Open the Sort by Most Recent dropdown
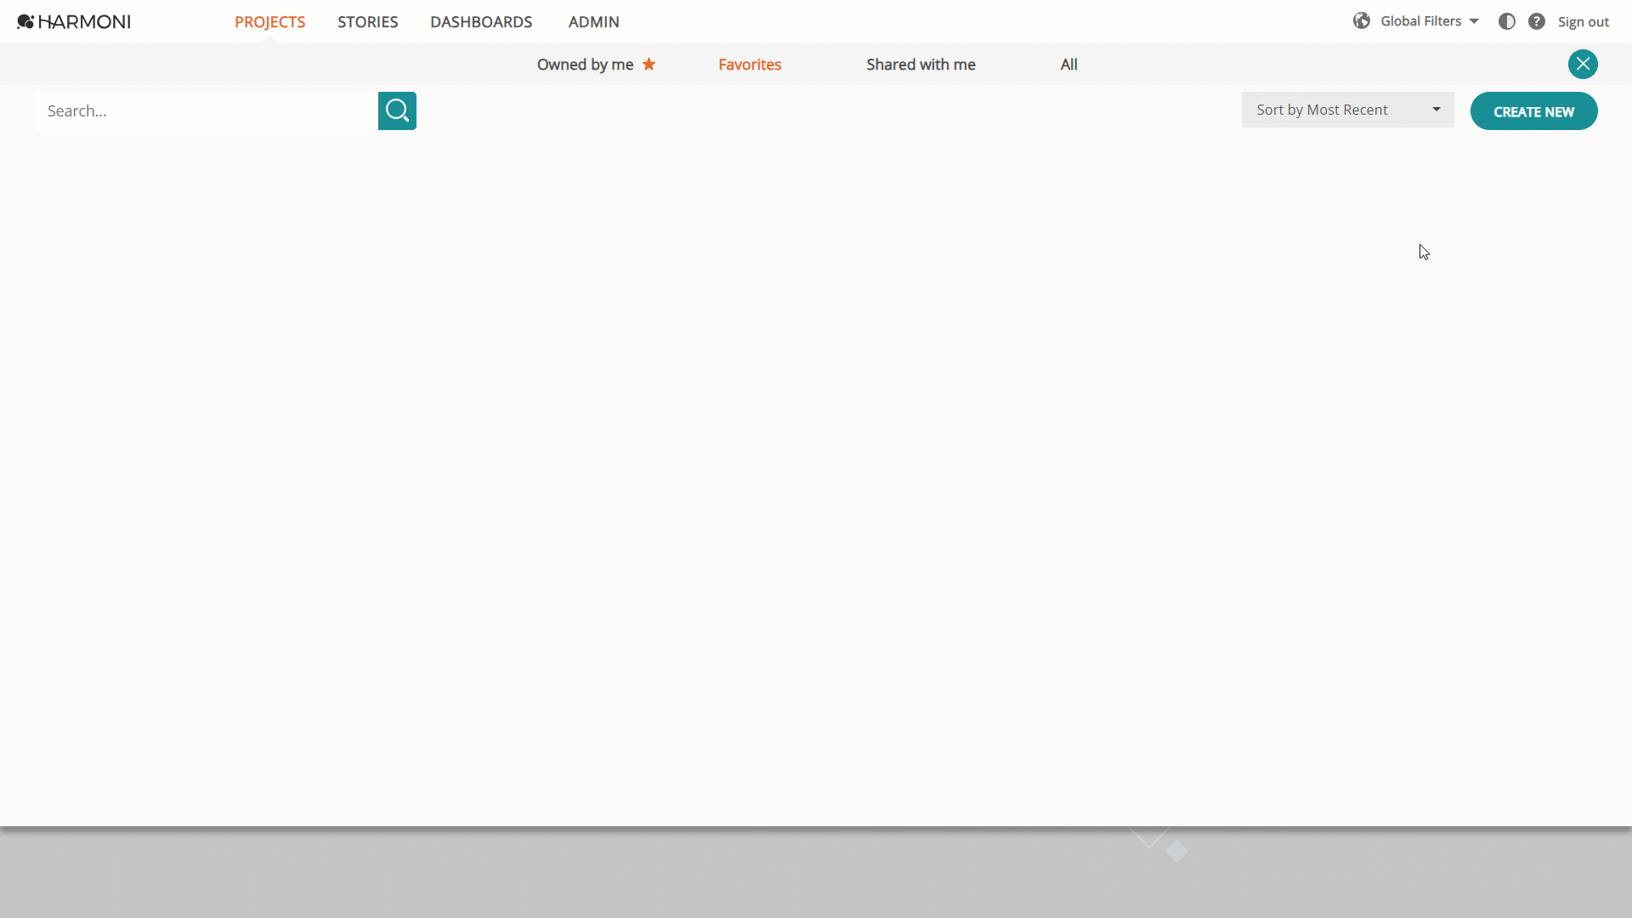This screenshot has height=918, width=1632. pos(1347,110)
